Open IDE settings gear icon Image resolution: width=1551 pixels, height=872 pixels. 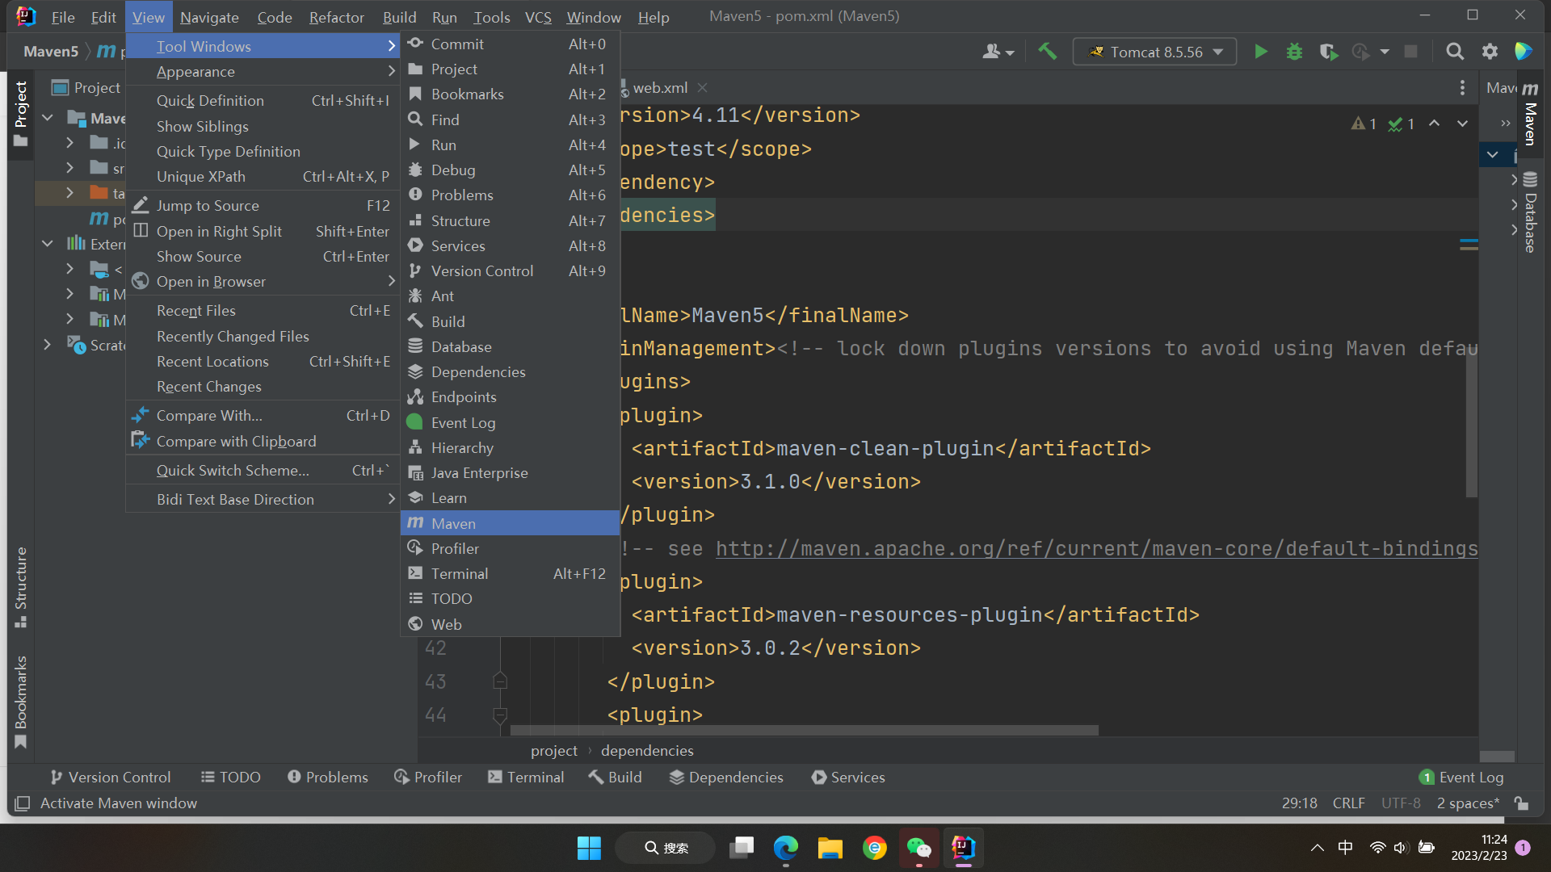pos(1490,52)
